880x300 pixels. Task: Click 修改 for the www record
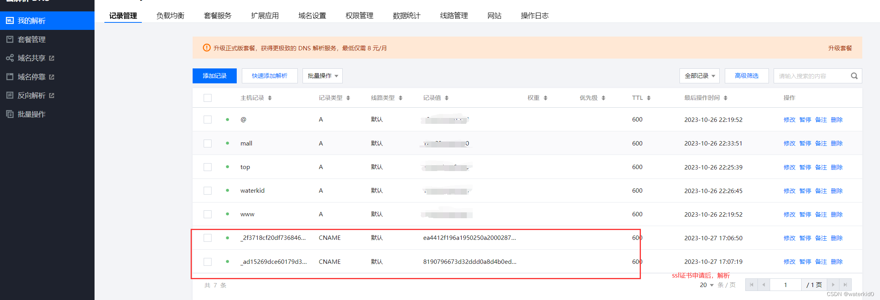click(x=789, y=214)
